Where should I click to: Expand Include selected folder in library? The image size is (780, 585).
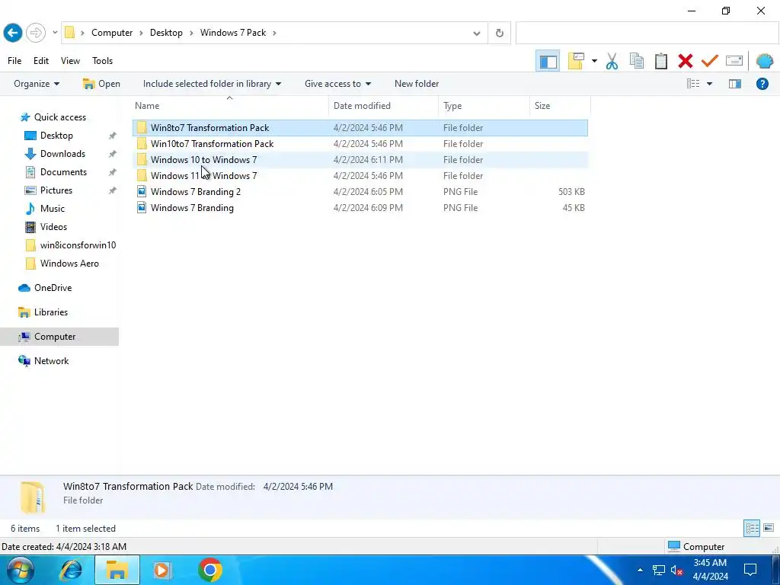click(212, 84)
